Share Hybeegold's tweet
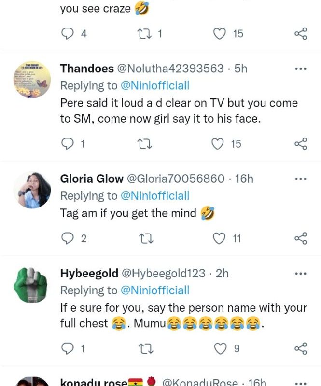 coord(300,348)
